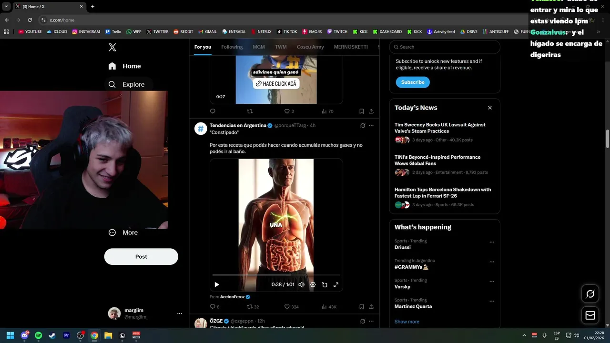Click Grok icon on Tendencias en Argentina post
Viewport: 610px width, 343px height.
pos(363,126)
